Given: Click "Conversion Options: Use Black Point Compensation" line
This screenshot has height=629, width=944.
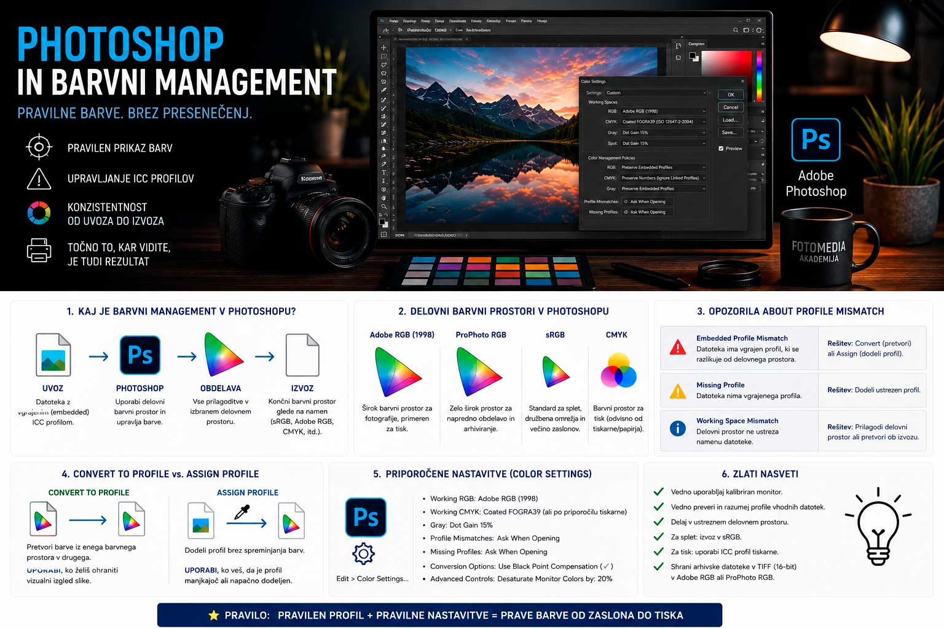Looking at the screenshot, I should [521, 566].
